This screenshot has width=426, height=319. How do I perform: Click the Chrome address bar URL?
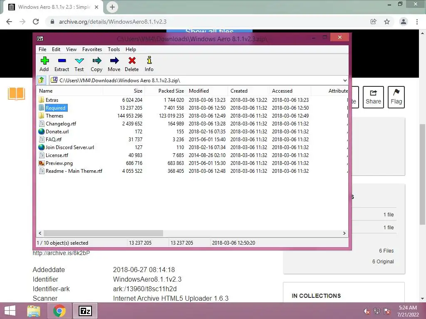[112, 22]
